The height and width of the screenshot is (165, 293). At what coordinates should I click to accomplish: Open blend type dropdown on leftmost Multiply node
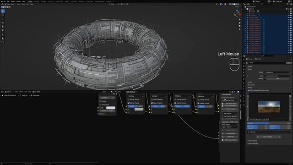coord(136,96)
